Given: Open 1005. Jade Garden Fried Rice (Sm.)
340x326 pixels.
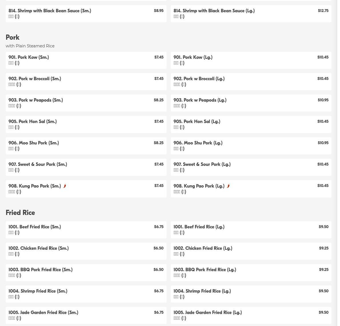Looking at the screenshot, I should pyautogui.click(x=86, y=315).
